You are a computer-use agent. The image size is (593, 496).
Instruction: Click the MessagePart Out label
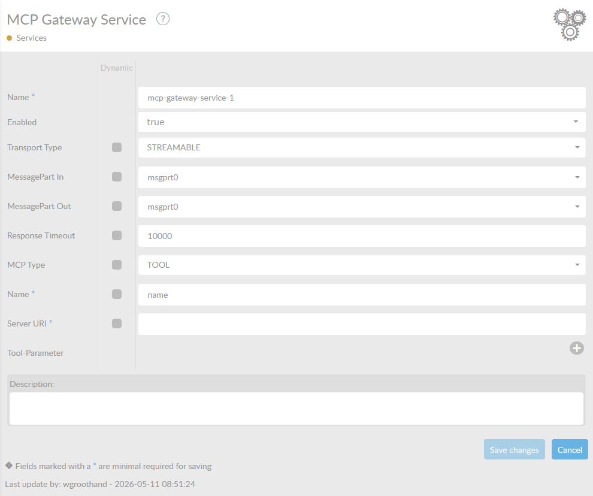[x=40, y=206]
